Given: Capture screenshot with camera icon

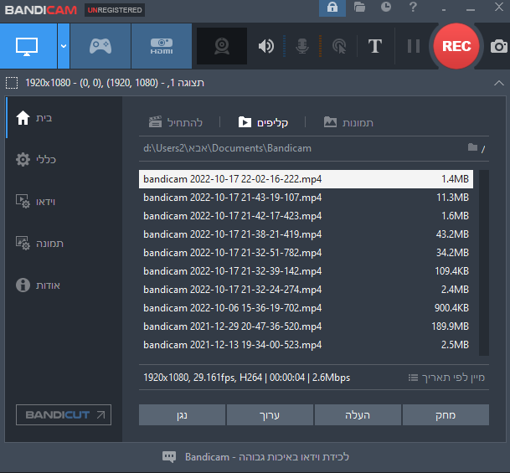Looking at the screenshot, I should [499, 46].
